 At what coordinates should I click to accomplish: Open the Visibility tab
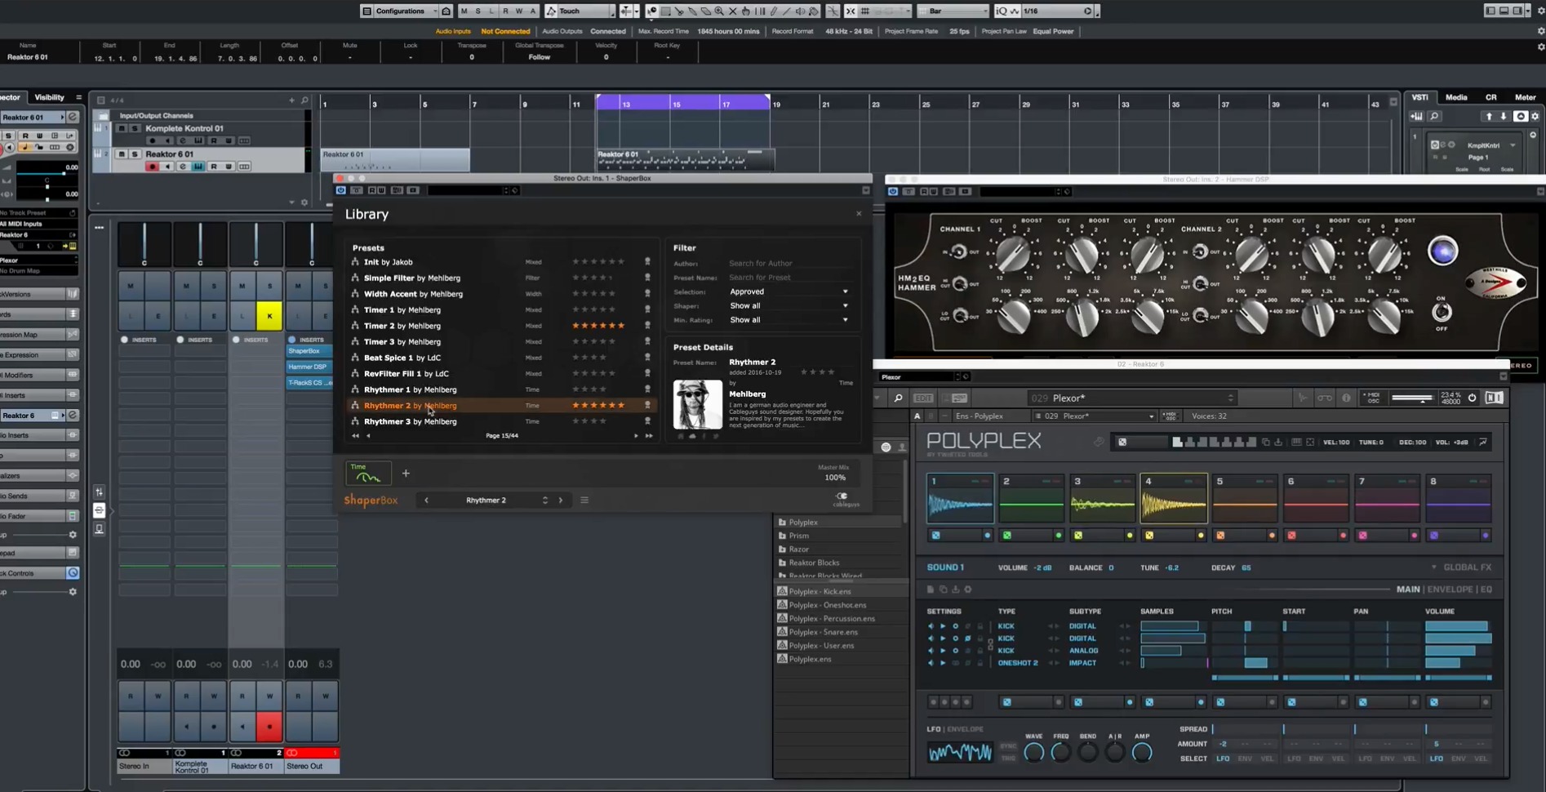click(x=49, y=97)
